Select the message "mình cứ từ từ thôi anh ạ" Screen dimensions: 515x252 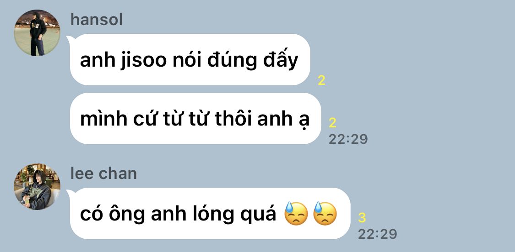point(195,118)
